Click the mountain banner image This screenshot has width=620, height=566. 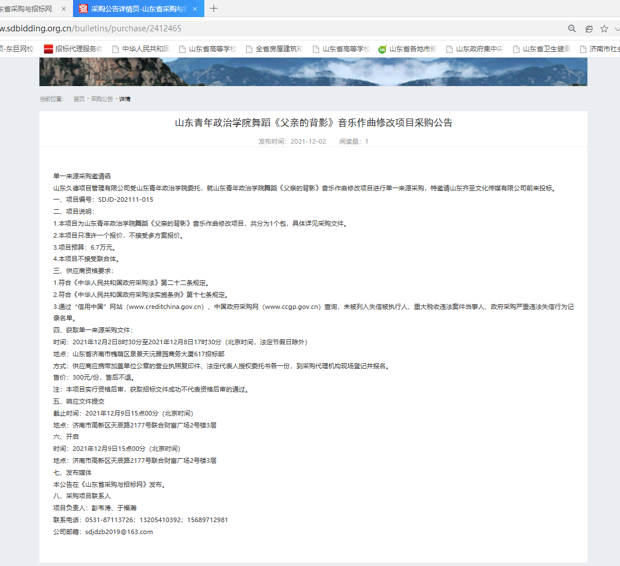(x=313, y=71)
